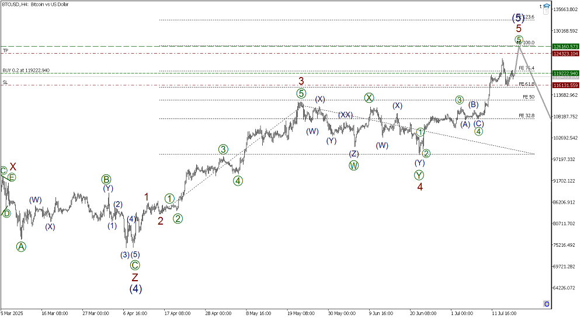Select the FE 123.6 Fibonacci label

[527, 17]
